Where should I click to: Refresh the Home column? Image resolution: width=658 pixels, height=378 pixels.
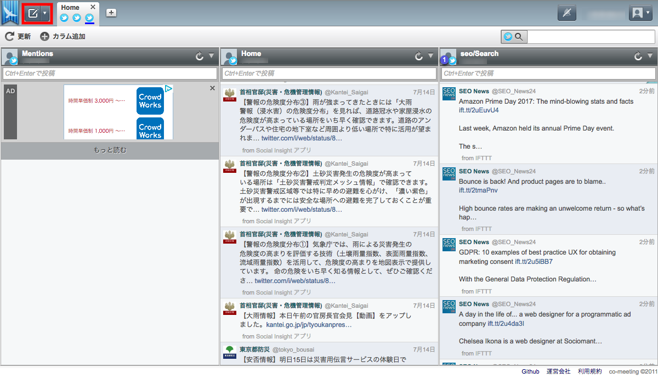coord(419,56)
